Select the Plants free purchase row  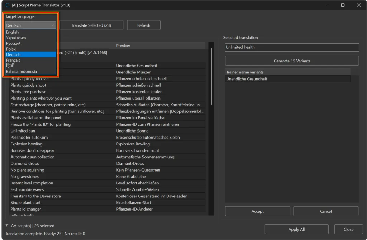click(x=108, y=92)
